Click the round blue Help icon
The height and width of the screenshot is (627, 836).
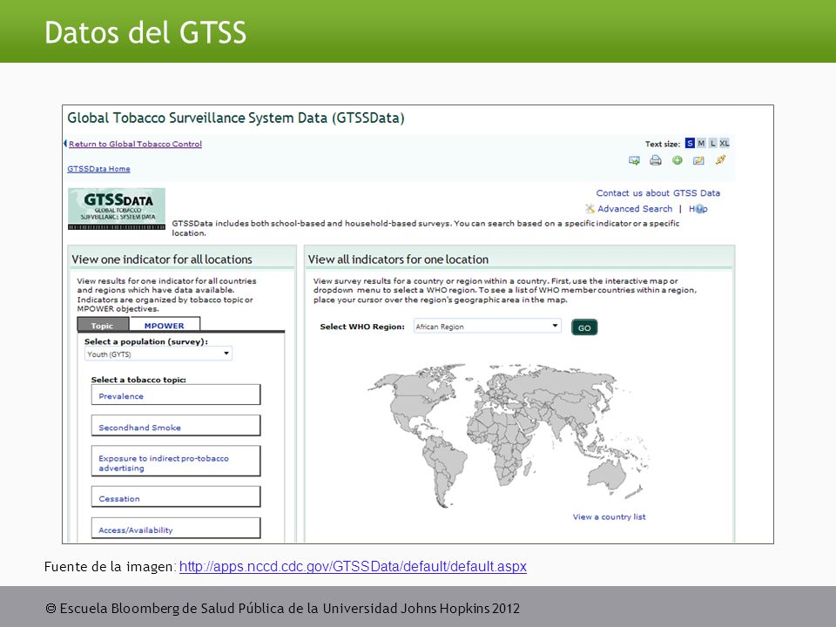(x=700, y=209)
